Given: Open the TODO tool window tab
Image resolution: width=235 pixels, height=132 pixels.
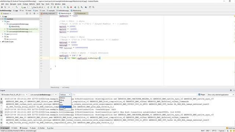Looking at the screenshot, I should click(x=14, y=128).
